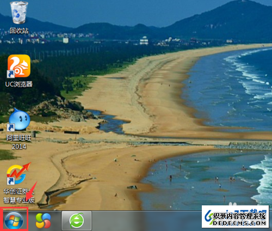This screenshot has width=272, height=231.
Task: Click the empty area of the taskbar
Action: [145, 221]
